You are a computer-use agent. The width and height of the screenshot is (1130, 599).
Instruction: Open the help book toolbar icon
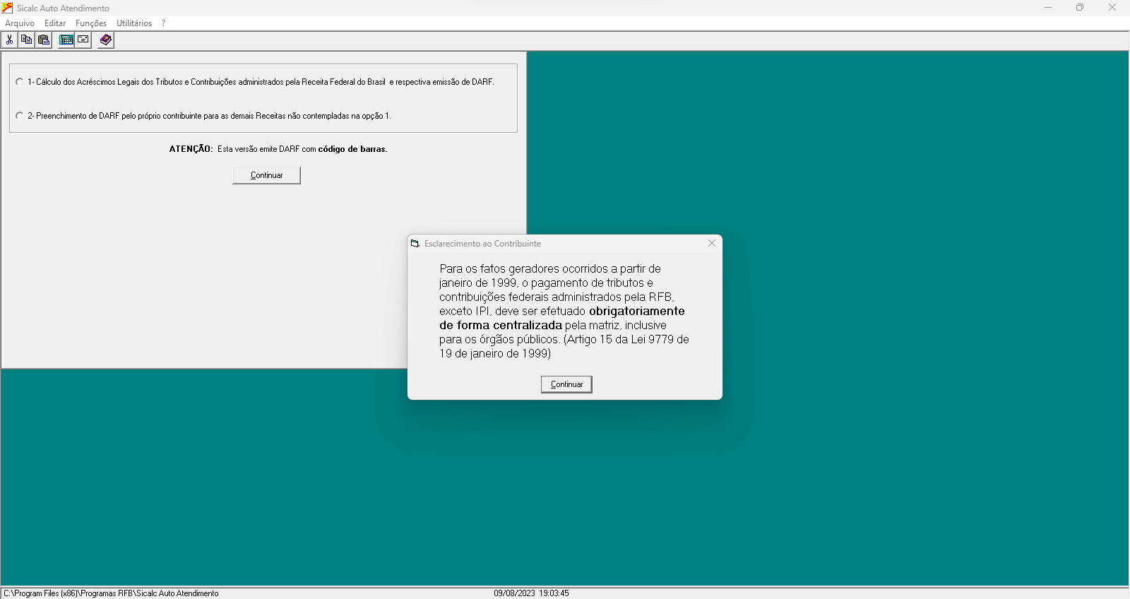click(106, 40)
